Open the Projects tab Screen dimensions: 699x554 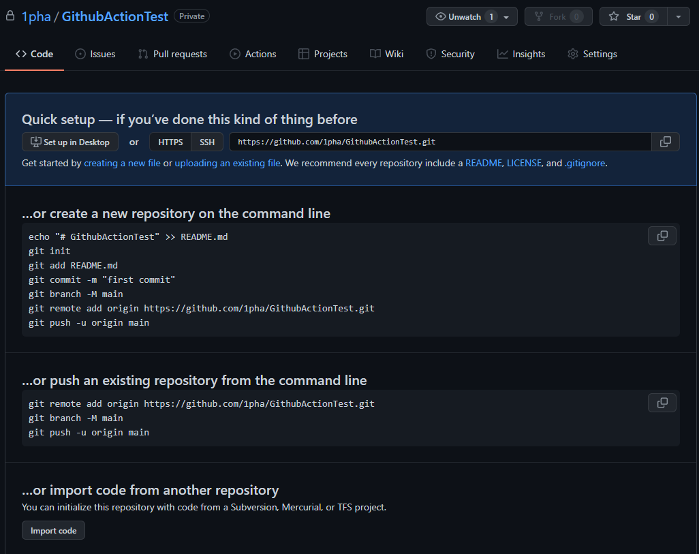click(323, 54)
